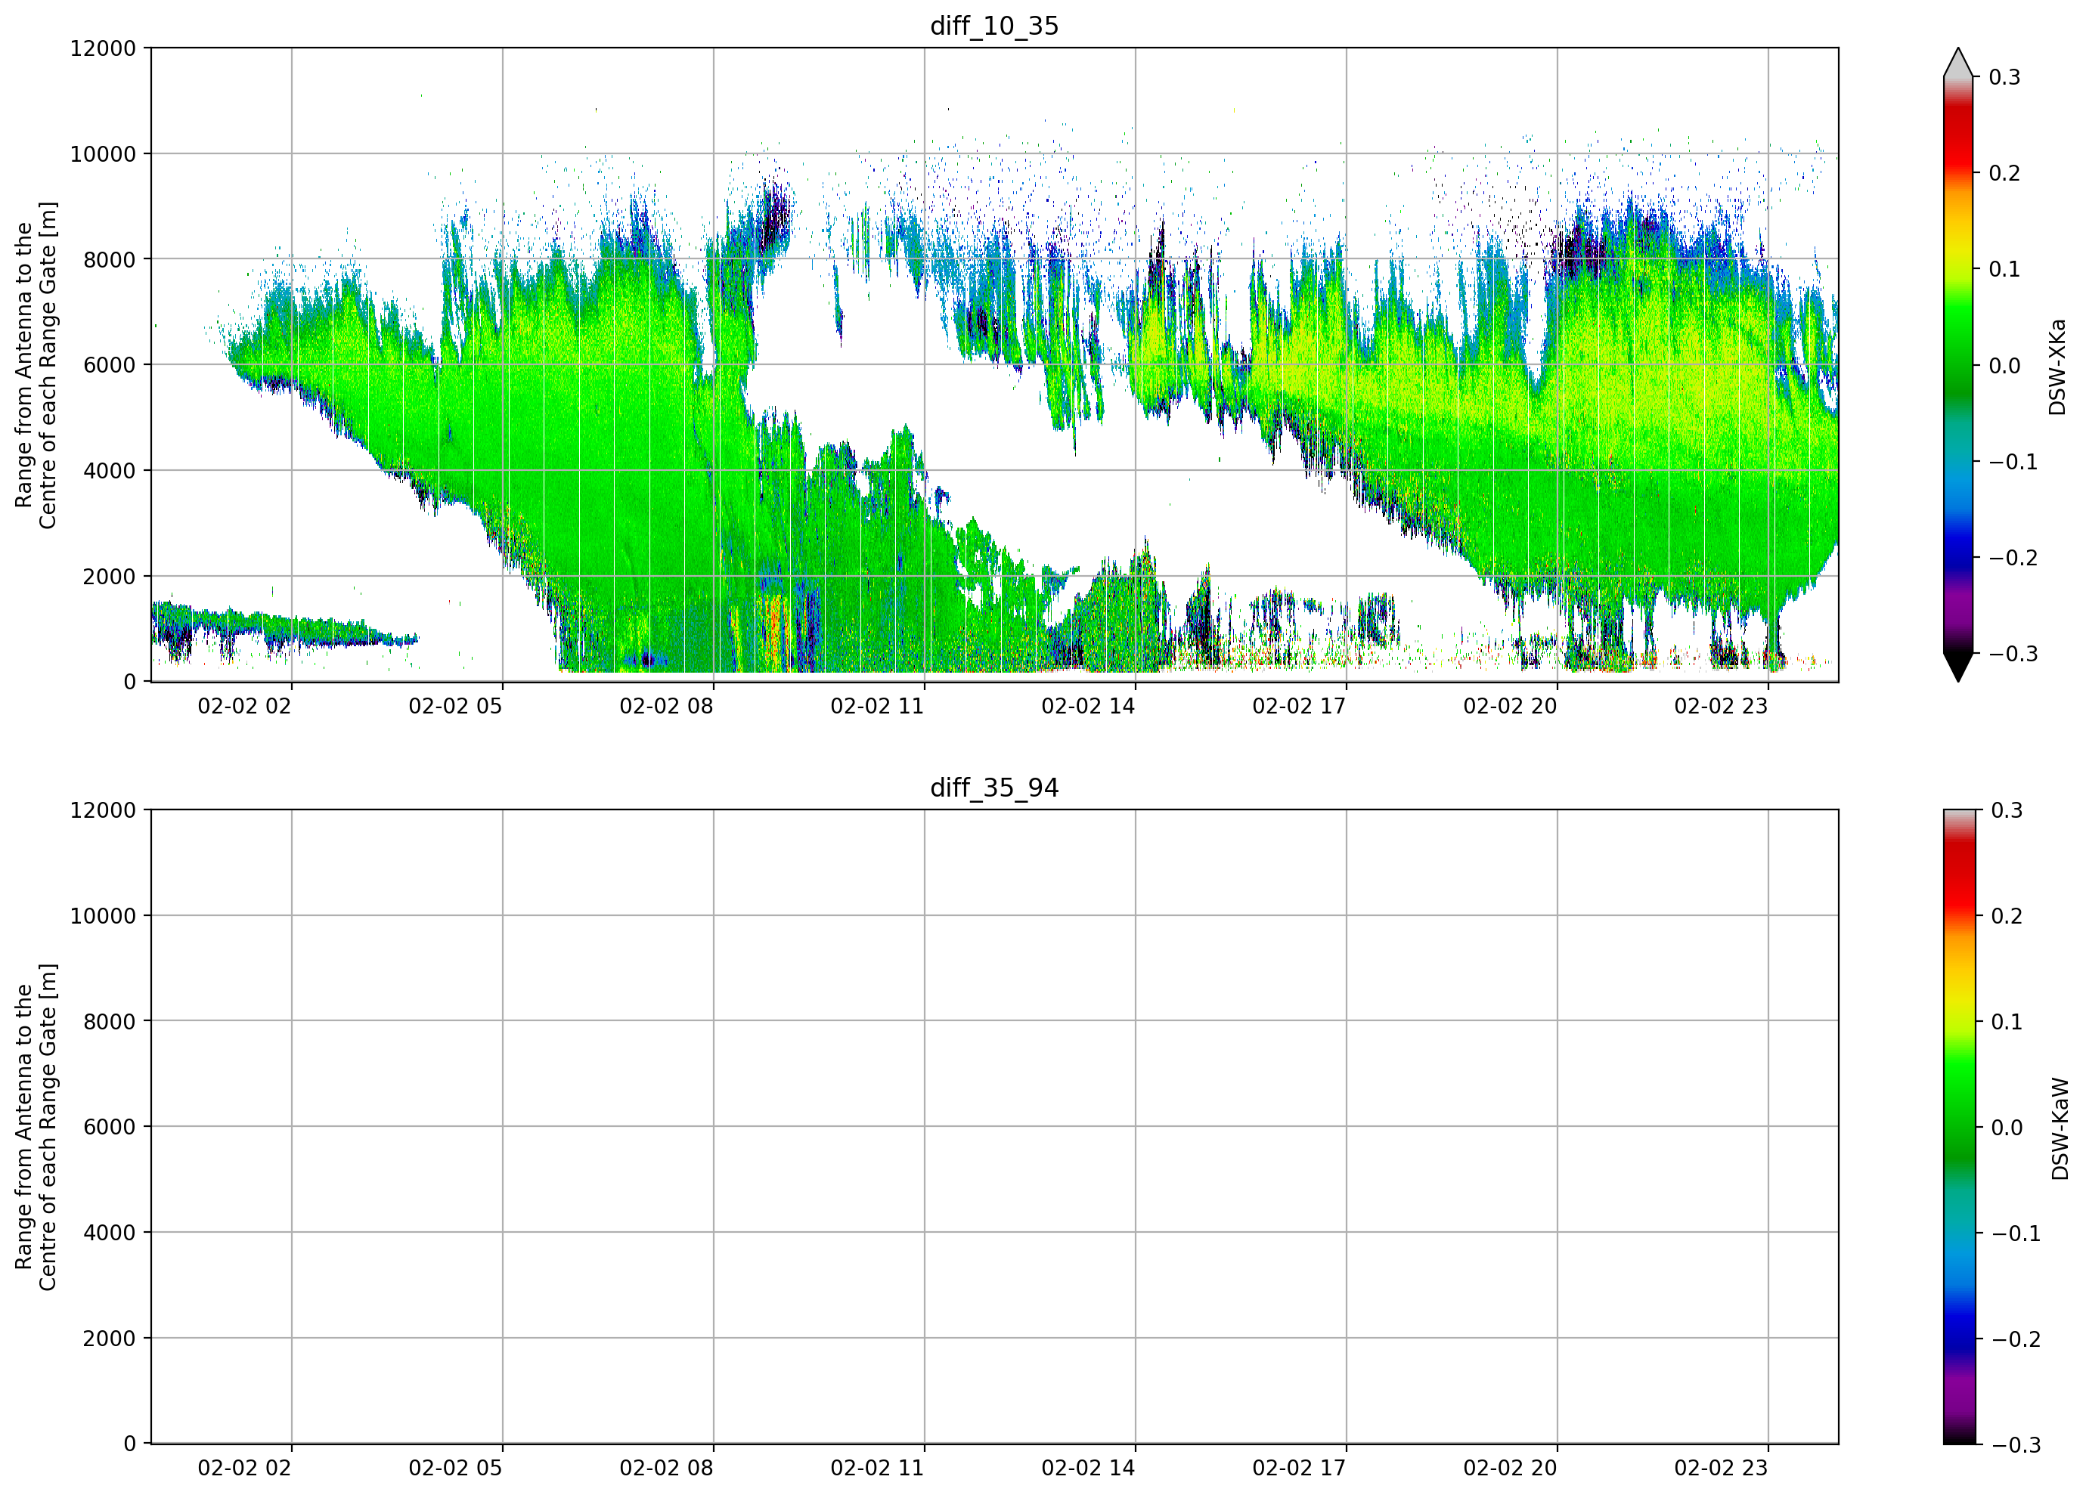Click the bottom plot's y-axis range title
Screen dimensions: 2086x1495
pyautogui.click(x=36, y=1126)
